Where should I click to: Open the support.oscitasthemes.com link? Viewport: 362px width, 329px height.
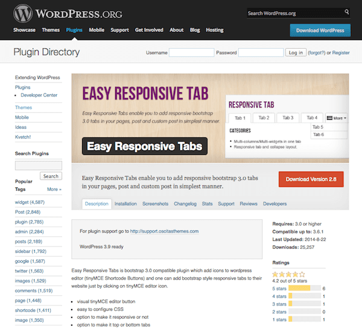[164, 231]
